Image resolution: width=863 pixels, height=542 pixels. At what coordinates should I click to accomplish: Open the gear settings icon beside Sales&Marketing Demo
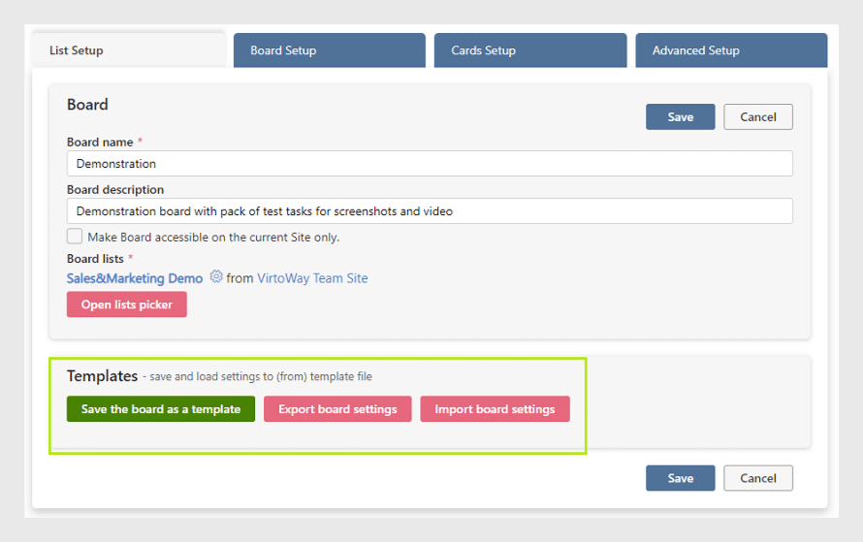click(215, 276)
